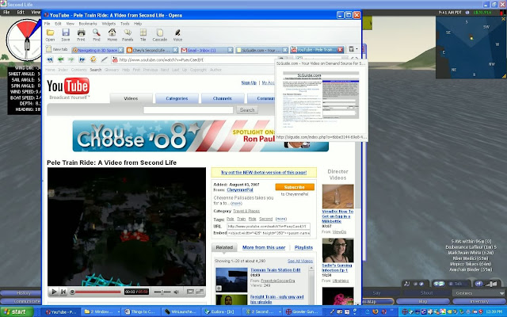Switch to SLGuide.com tab
Image resolution: width=507 pixels, height=317 pixels.
click(x=262, y=50)
